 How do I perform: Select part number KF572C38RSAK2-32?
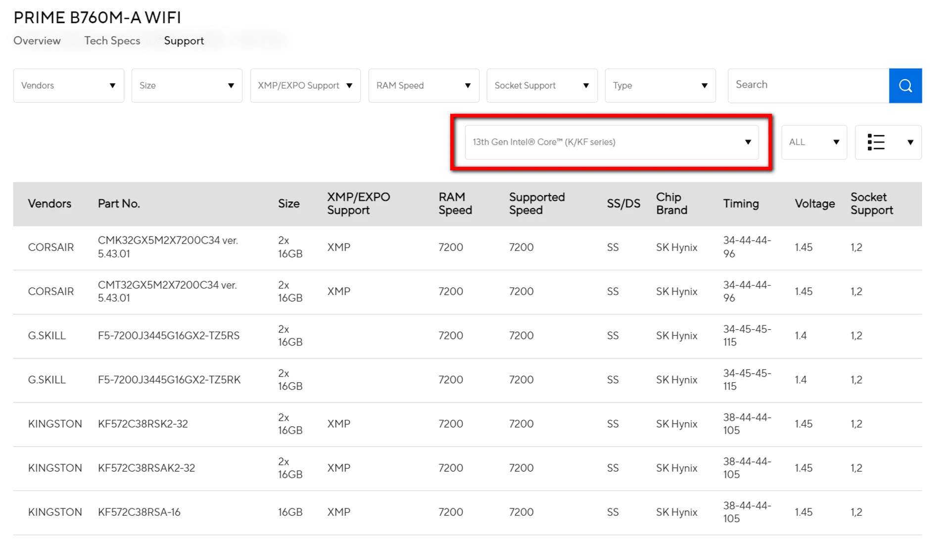(x=146, y=468)
